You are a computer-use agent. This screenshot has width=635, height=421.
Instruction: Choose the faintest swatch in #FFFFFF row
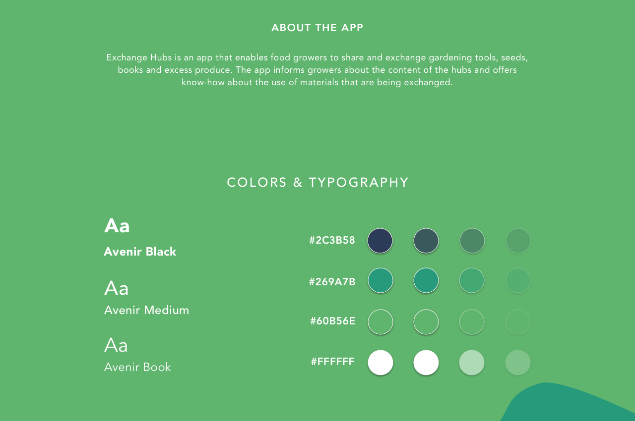click(x=518, y=363)
